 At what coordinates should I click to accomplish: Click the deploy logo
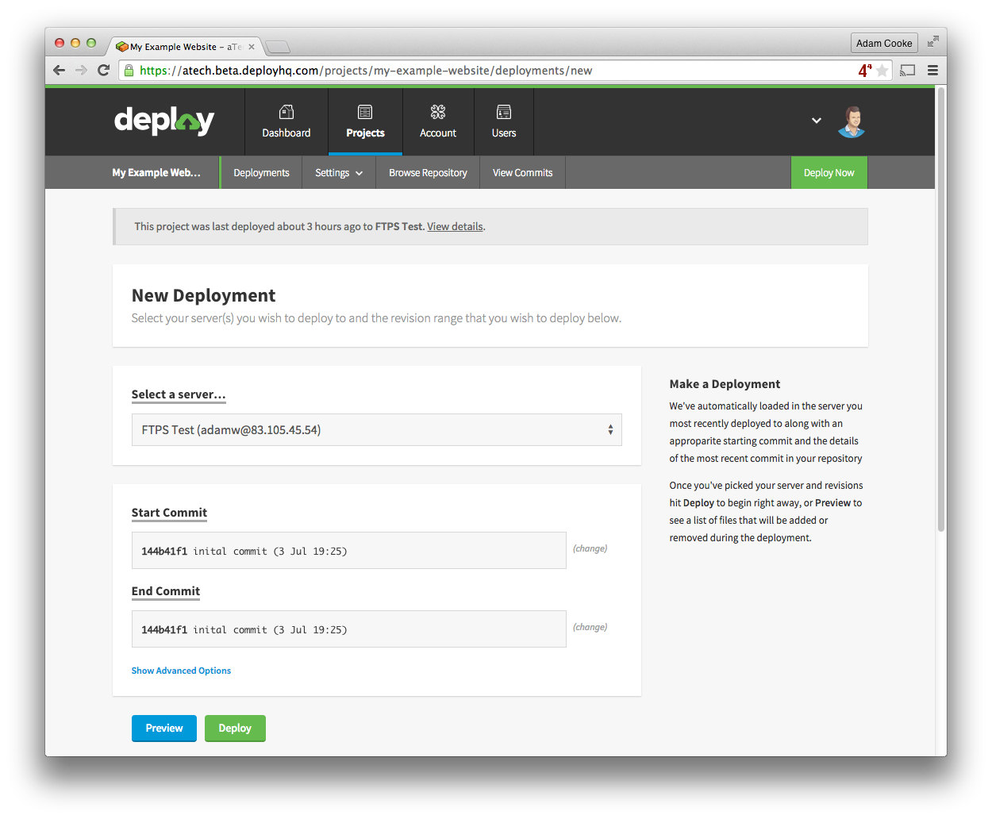pos(164,121)
